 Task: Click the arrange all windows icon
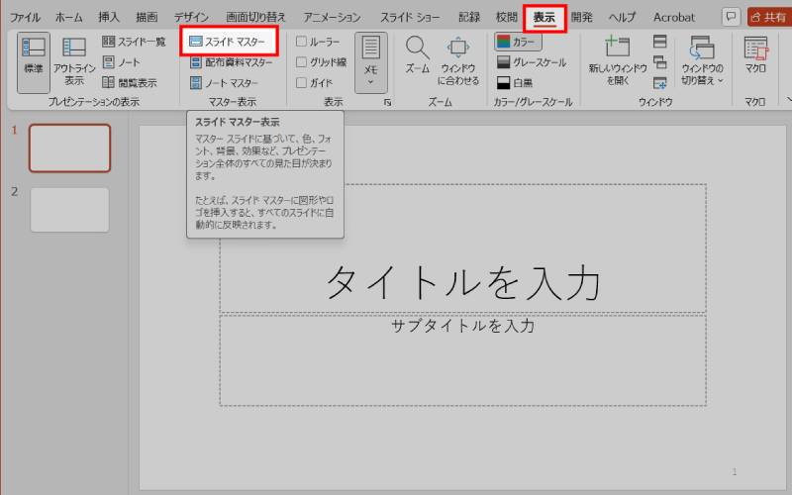659,41
